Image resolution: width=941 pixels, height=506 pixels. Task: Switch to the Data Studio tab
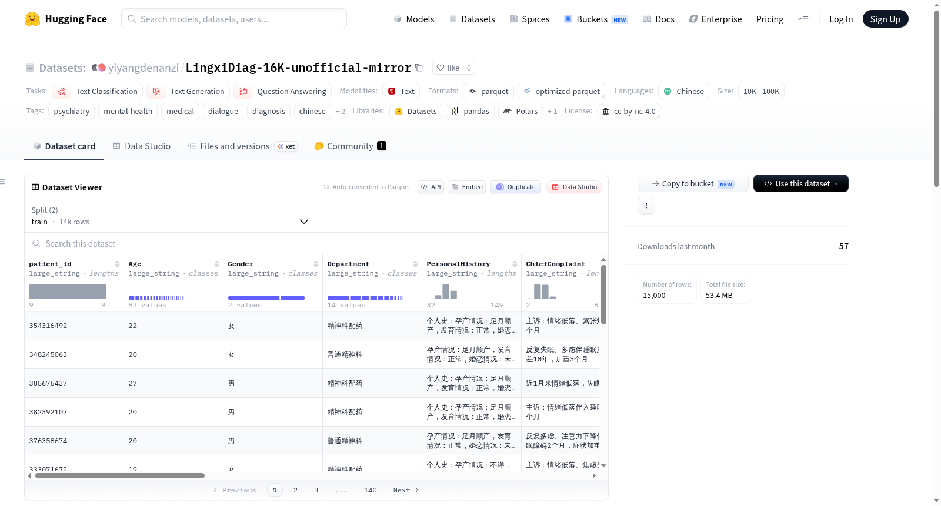click(x=142, y=146)
